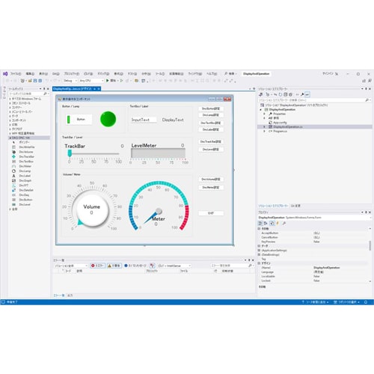This screenshot has width=374, height=374.
Task: Select the DncMeter toolbox item
Action: tap(25, 166)
